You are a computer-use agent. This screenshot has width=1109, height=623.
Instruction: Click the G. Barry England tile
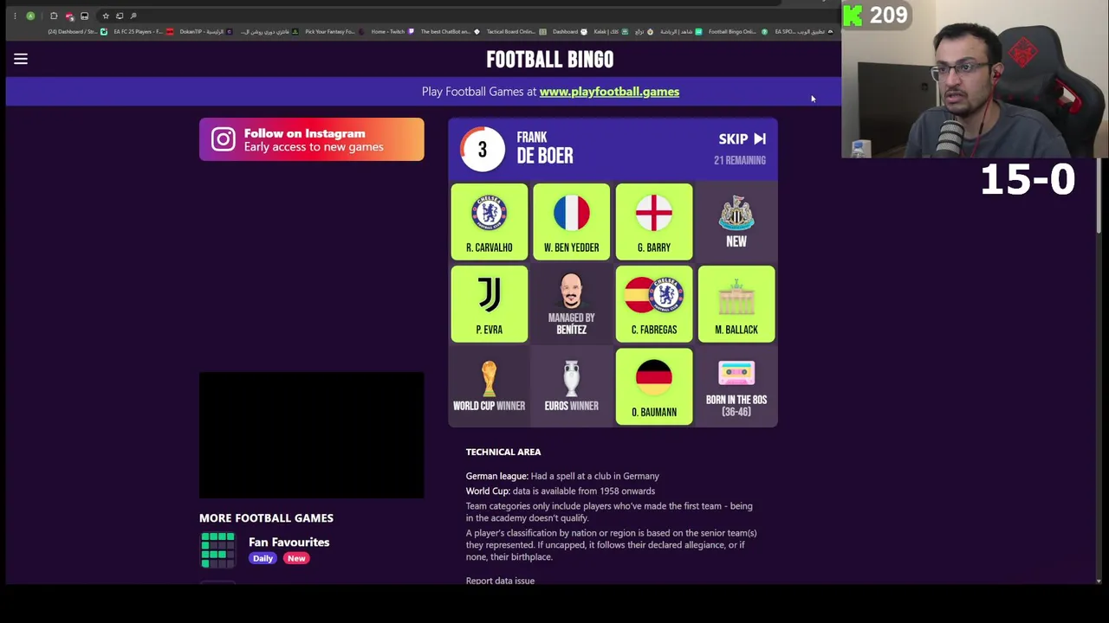[654, 221]
